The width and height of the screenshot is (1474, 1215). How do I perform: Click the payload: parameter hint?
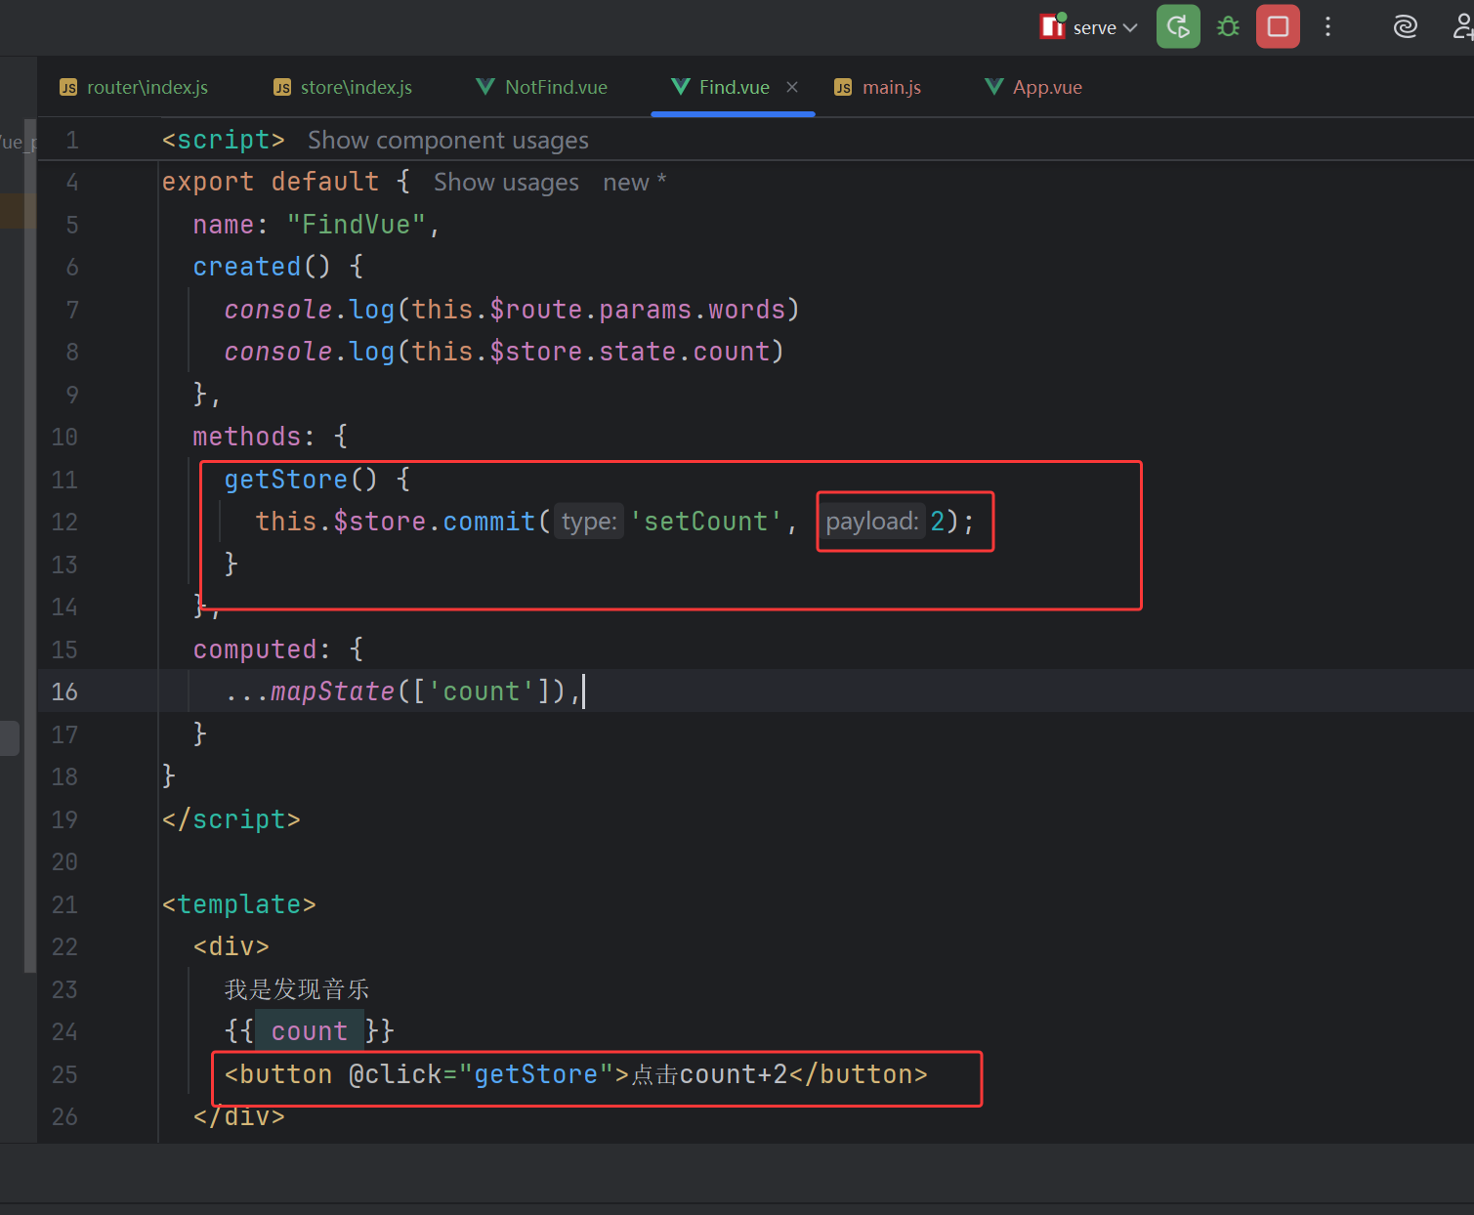click(x=872, y=522)
